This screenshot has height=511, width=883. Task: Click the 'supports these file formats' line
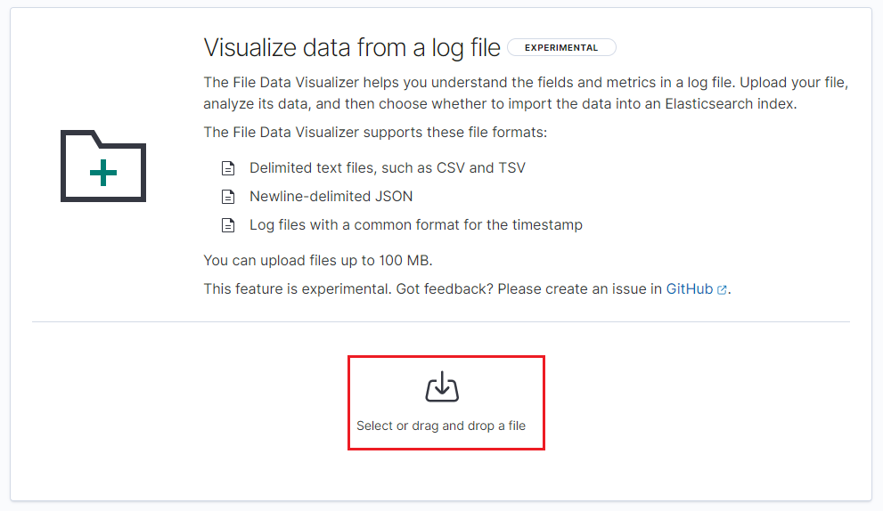click(x=375, y=133)
